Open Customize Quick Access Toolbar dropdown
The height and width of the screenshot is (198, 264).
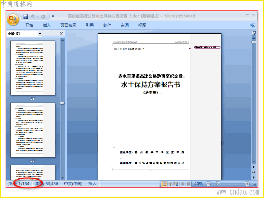click(53, 16)
